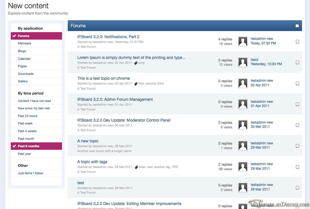Select Downloads application filter
Screen dimensions: 310x209
(36, 74)
